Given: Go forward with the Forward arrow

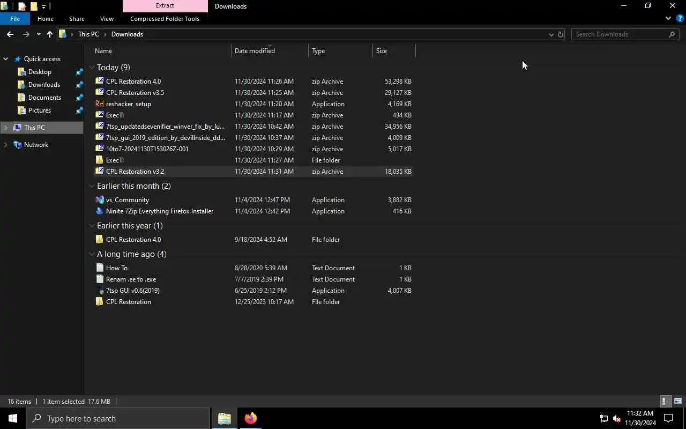Looking at the screenshot, I should [x=26, y=34].
